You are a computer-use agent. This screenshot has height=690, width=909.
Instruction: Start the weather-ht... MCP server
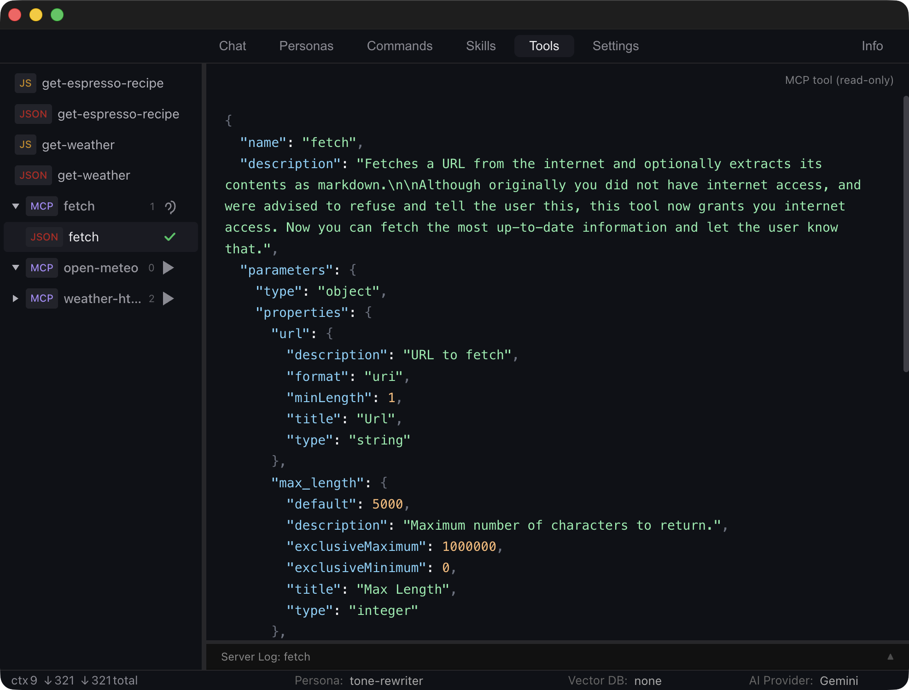[x=169, y=299]
